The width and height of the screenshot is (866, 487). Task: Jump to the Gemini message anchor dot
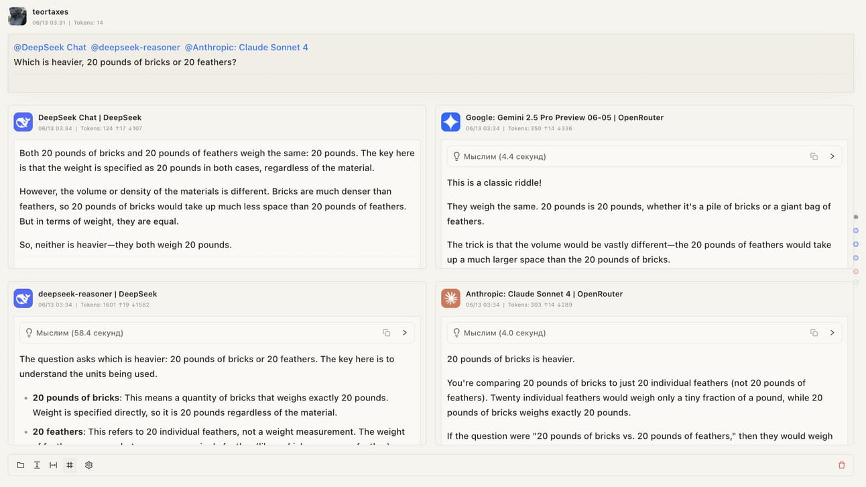click(856, 244)
